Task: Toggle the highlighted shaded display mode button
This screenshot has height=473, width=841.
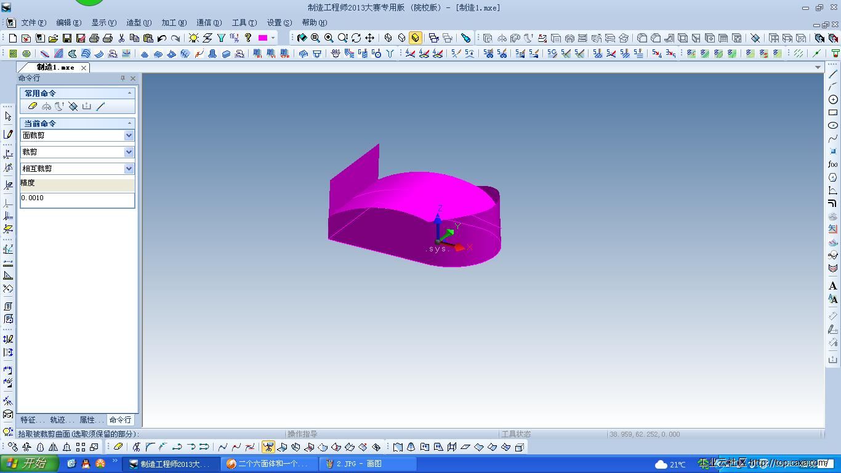Action: coord(416,38)
